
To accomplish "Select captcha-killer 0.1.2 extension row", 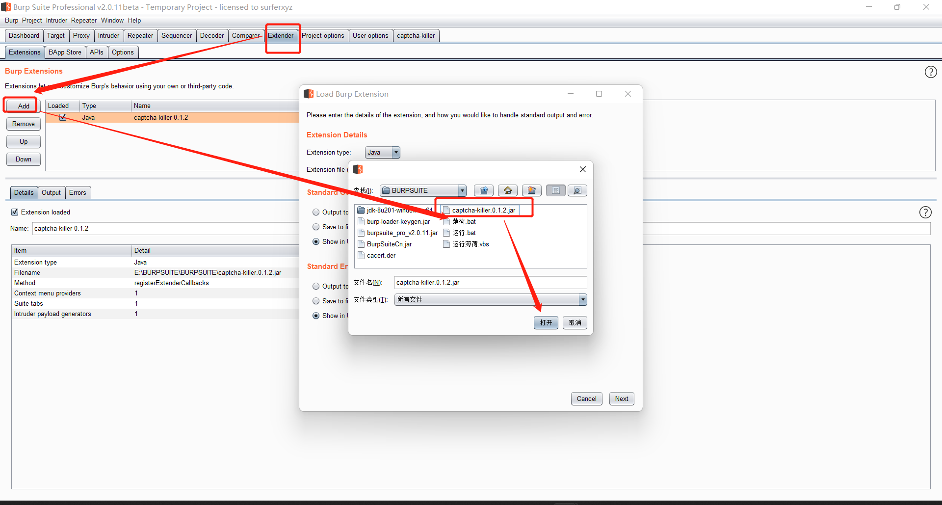I will tap(172, 117).
